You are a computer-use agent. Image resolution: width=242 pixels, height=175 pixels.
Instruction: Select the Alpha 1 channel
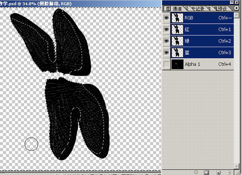coord(202,64)
